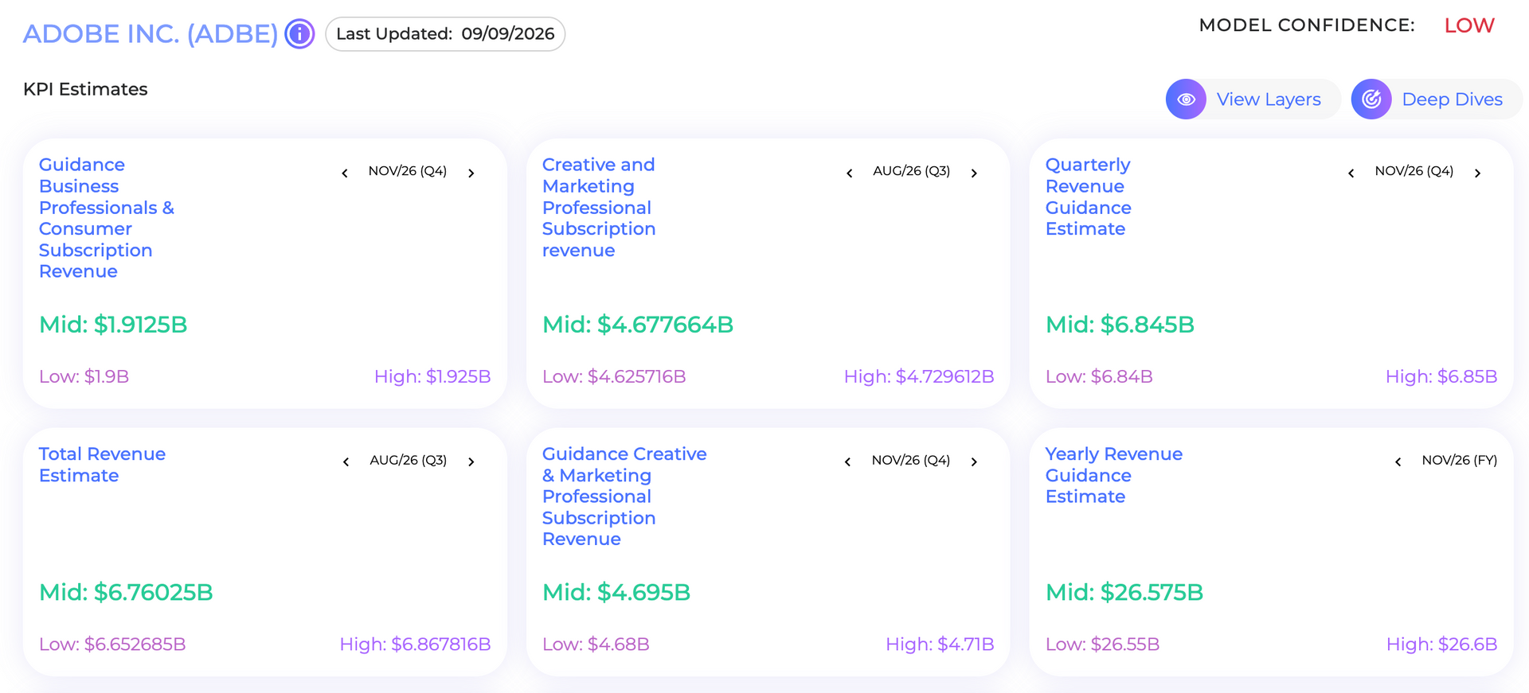
Task: Click Low: $4.68B value
Action: click(596, 644)
